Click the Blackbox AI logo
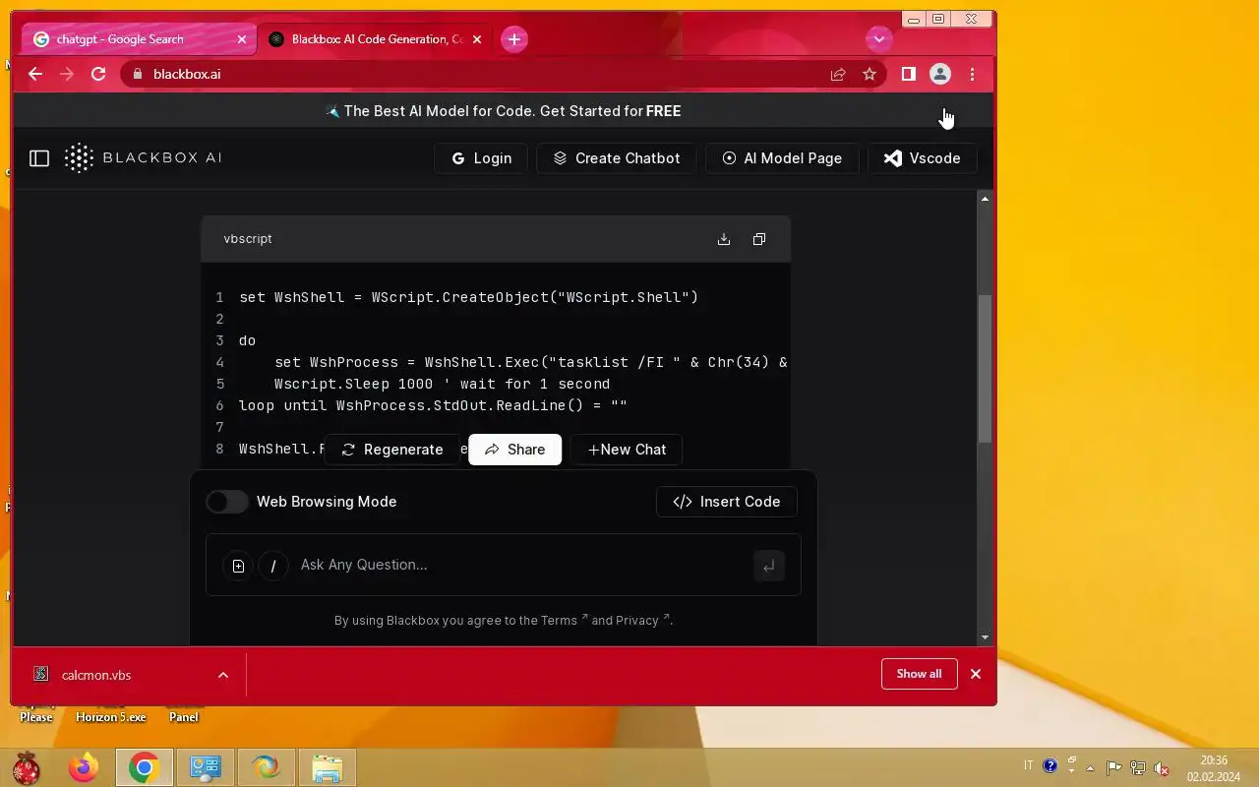The height and width of the screenshot is (787, 1259). point(144,158)
